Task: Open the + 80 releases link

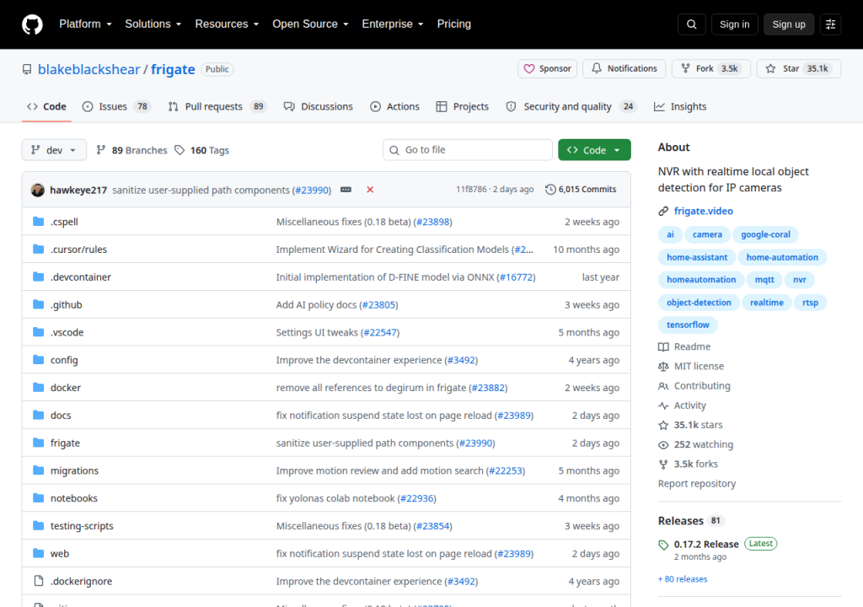Action: (683, 579)
